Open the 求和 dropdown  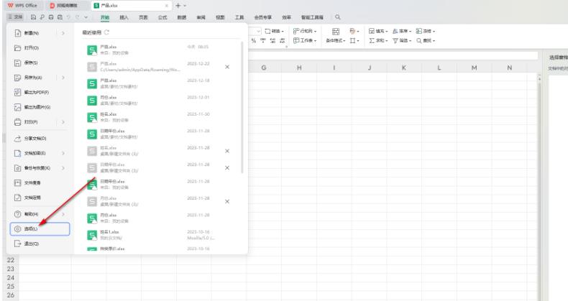tap(377, 40)
